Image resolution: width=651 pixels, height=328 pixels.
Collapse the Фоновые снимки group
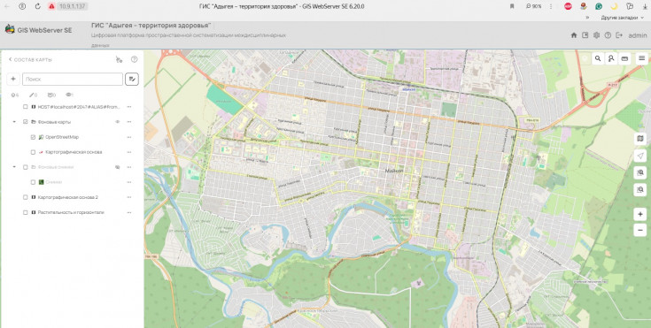click(x=14, y=167)
